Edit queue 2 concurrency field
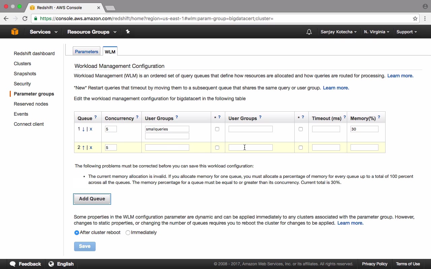 tap(111, 148)
